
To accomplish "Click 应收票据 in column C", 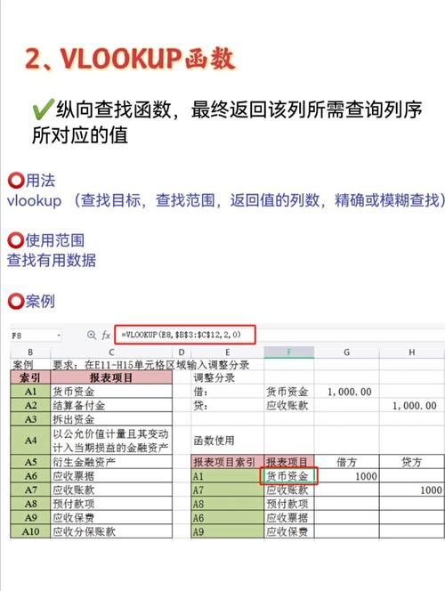I will click(111, 475).
